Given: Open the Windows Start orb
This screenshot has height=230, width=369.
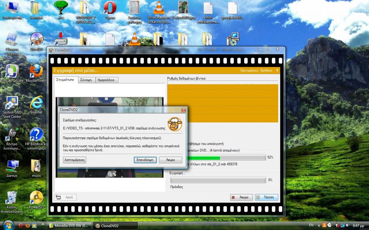Looking at the screenshot, I should (8, 225).
